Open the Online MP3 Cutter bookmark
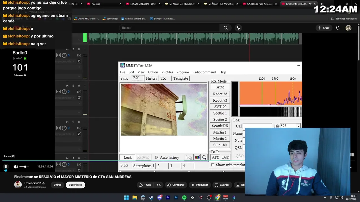The height and width of the screenshot is (202, 360). pos(86,19)
